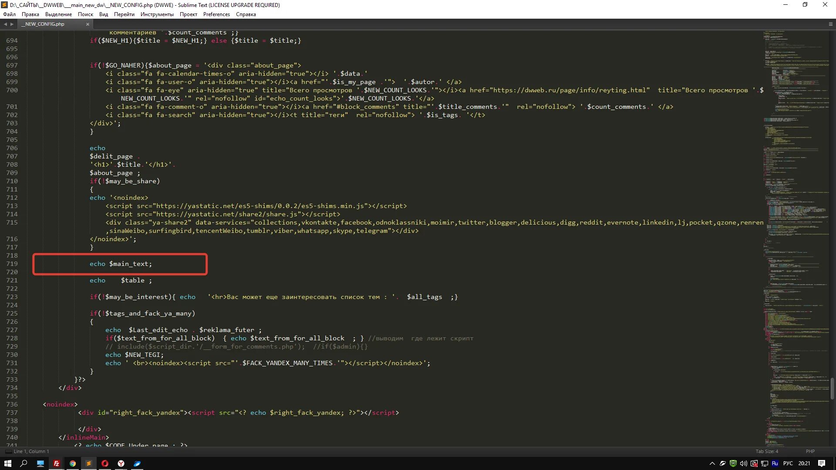Open the Инструменты menu

[x=157, y=14]
